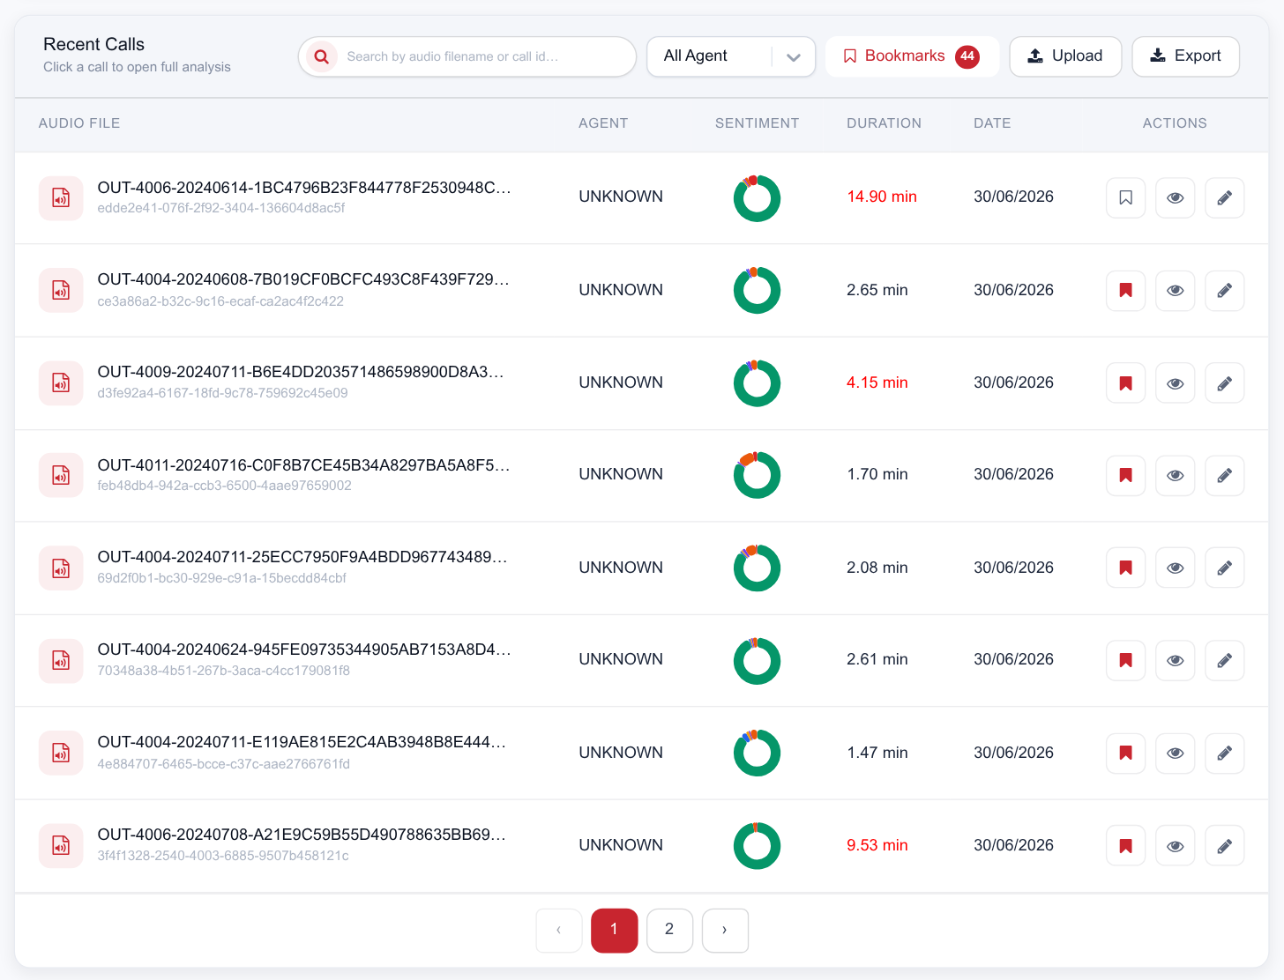Image resolution: width=1284 pixels, height=980 pixels.
Task: Click the SENTIMENT column header
Action: (757, 123)
